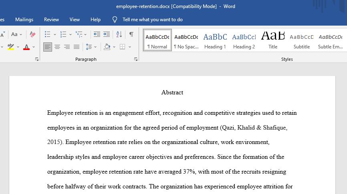Image resolution: width=347 pixels, height=194 pixels.
Task: Open the Help tab
Action: [x=95, y=20]
